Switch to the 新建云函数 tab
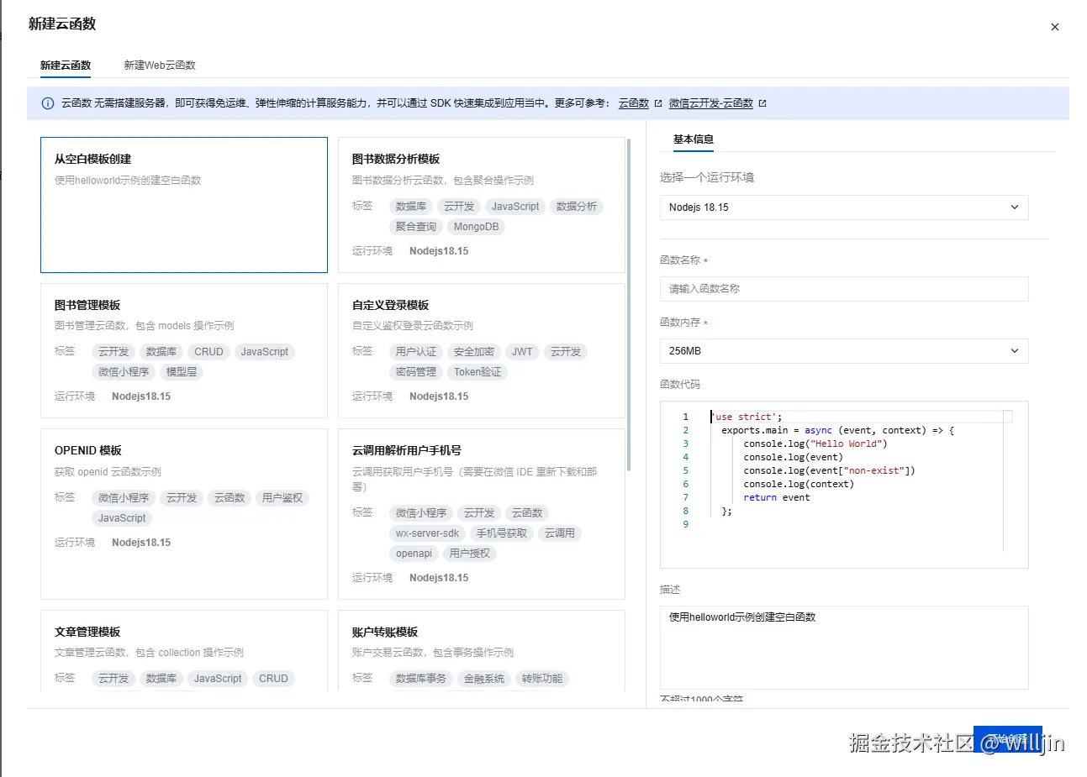 point(66,65)
